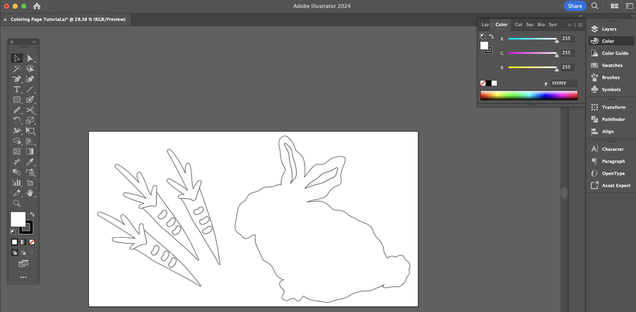Screen dimensions: 636x312
Task: Enable Draw Behind mode
Action: tap(23, 252)
